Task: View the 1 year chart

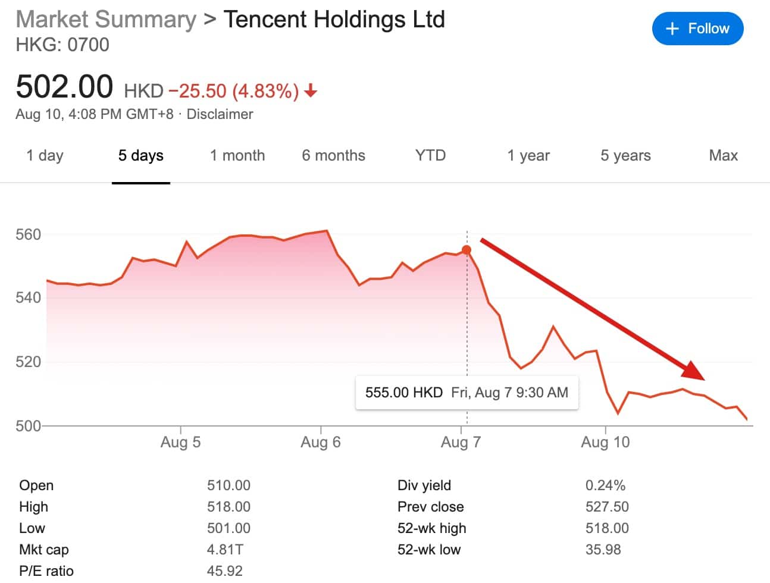Action: click(x=528, y=156)
